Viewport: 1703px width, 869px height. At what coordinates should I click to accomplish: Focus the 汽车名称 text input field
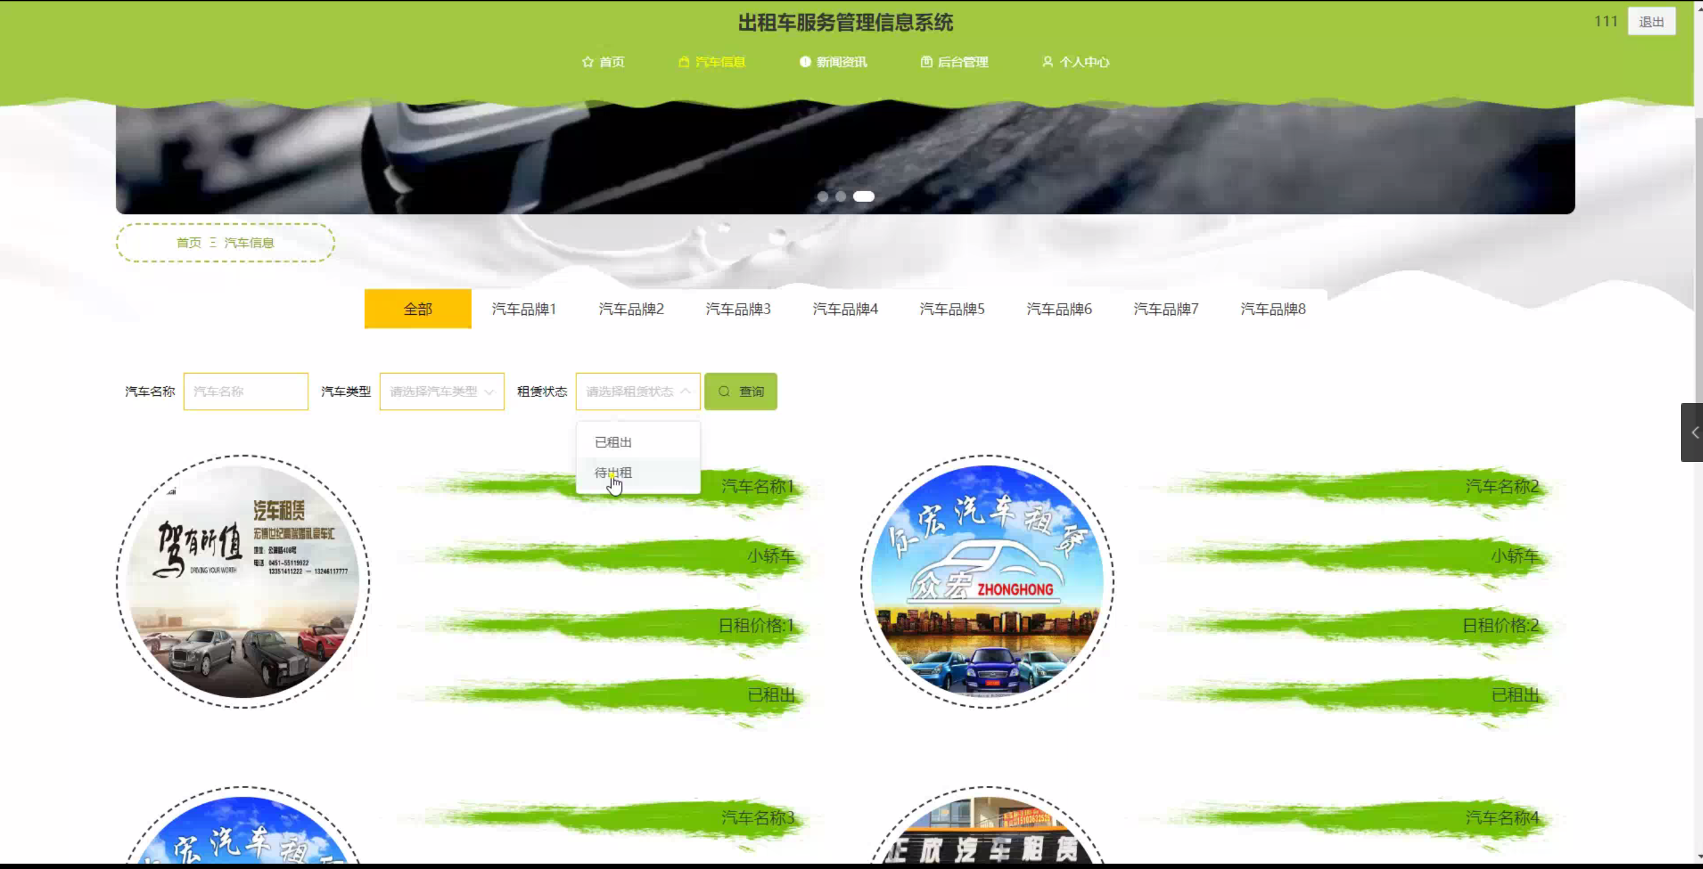(245, 392)
